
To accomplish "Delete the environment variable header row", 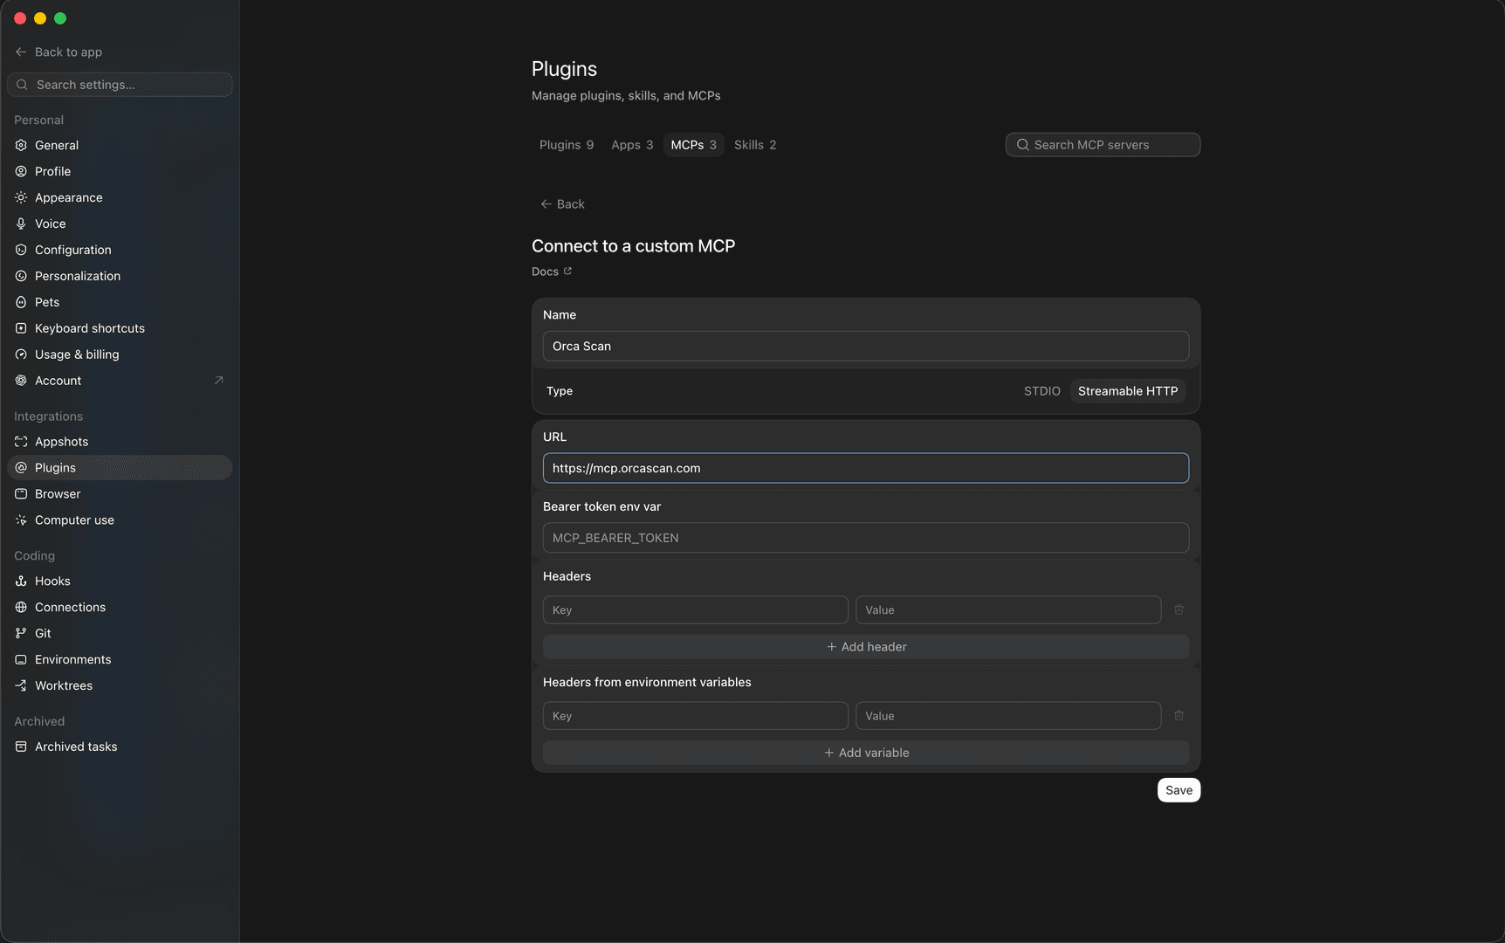I will coord(1179,715).
